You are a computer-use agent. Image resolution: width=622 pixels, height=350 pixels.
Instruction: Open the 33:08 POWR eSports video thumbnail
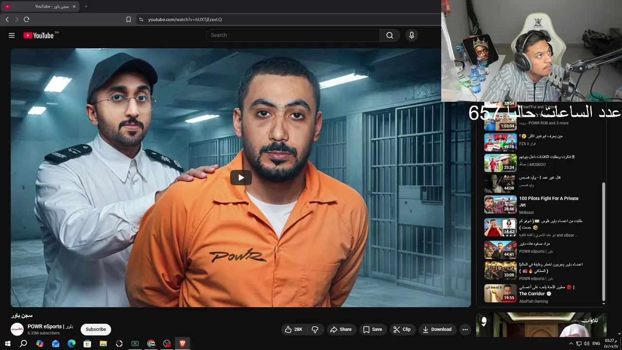click(500, 271)
